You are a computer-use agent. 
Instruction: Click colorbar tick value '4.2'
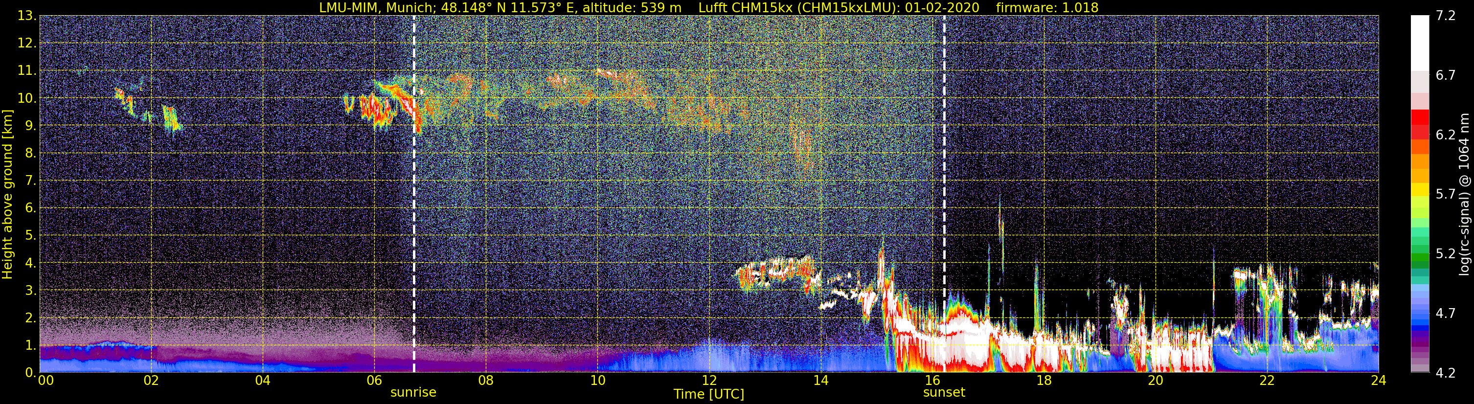[x=1446, y=373]
